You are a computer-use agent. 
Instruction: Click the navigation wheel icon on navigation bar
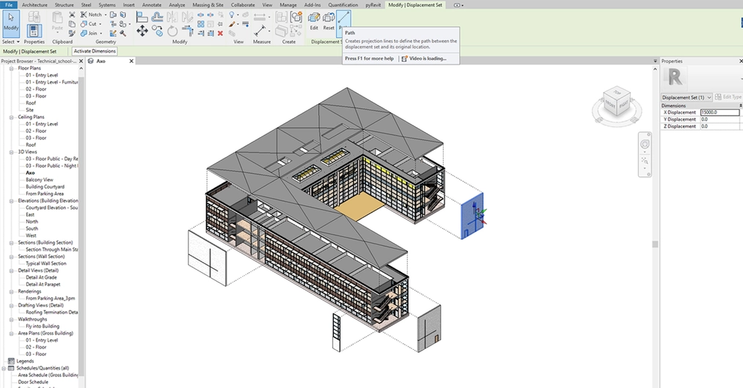pos(645,144)
